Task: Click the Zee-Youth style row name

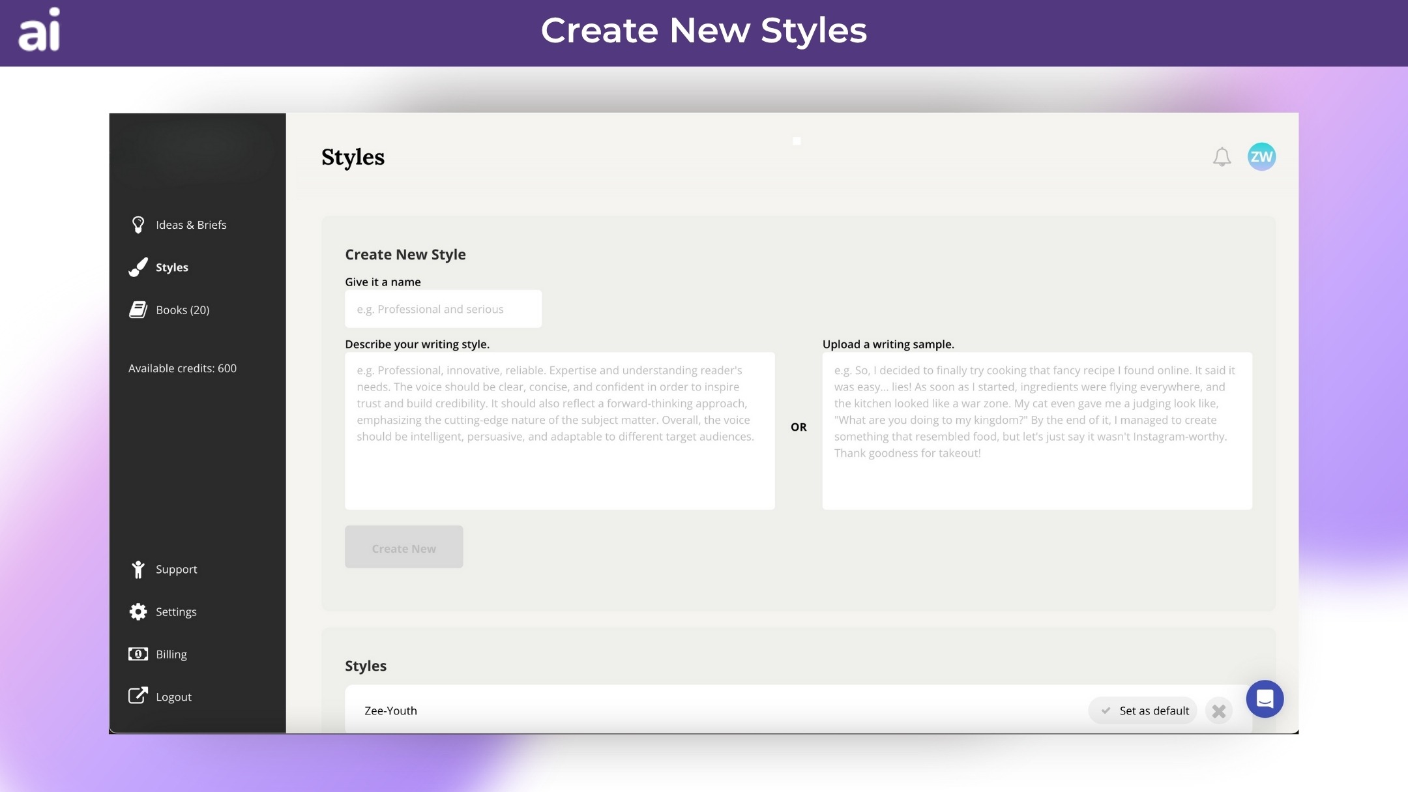Action: tap(390, 711)
